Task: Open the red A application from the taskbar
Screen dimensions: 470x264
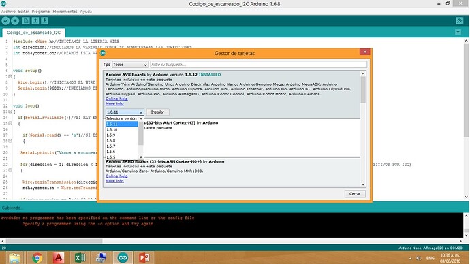Action: click(59, 258)
